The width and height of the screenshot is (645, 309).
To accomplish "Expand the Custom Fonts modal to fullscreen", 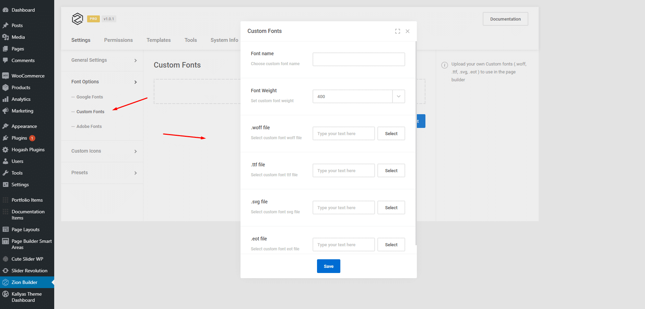I will click(398, 31).
